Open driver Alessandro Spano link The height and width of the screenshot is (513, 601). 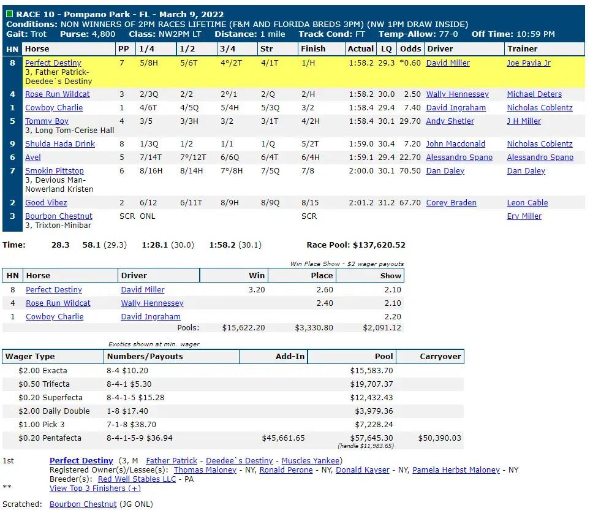(459, 157)
